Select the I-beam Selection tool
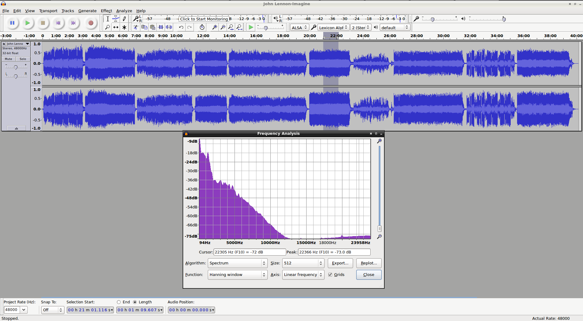 [108, 19]
